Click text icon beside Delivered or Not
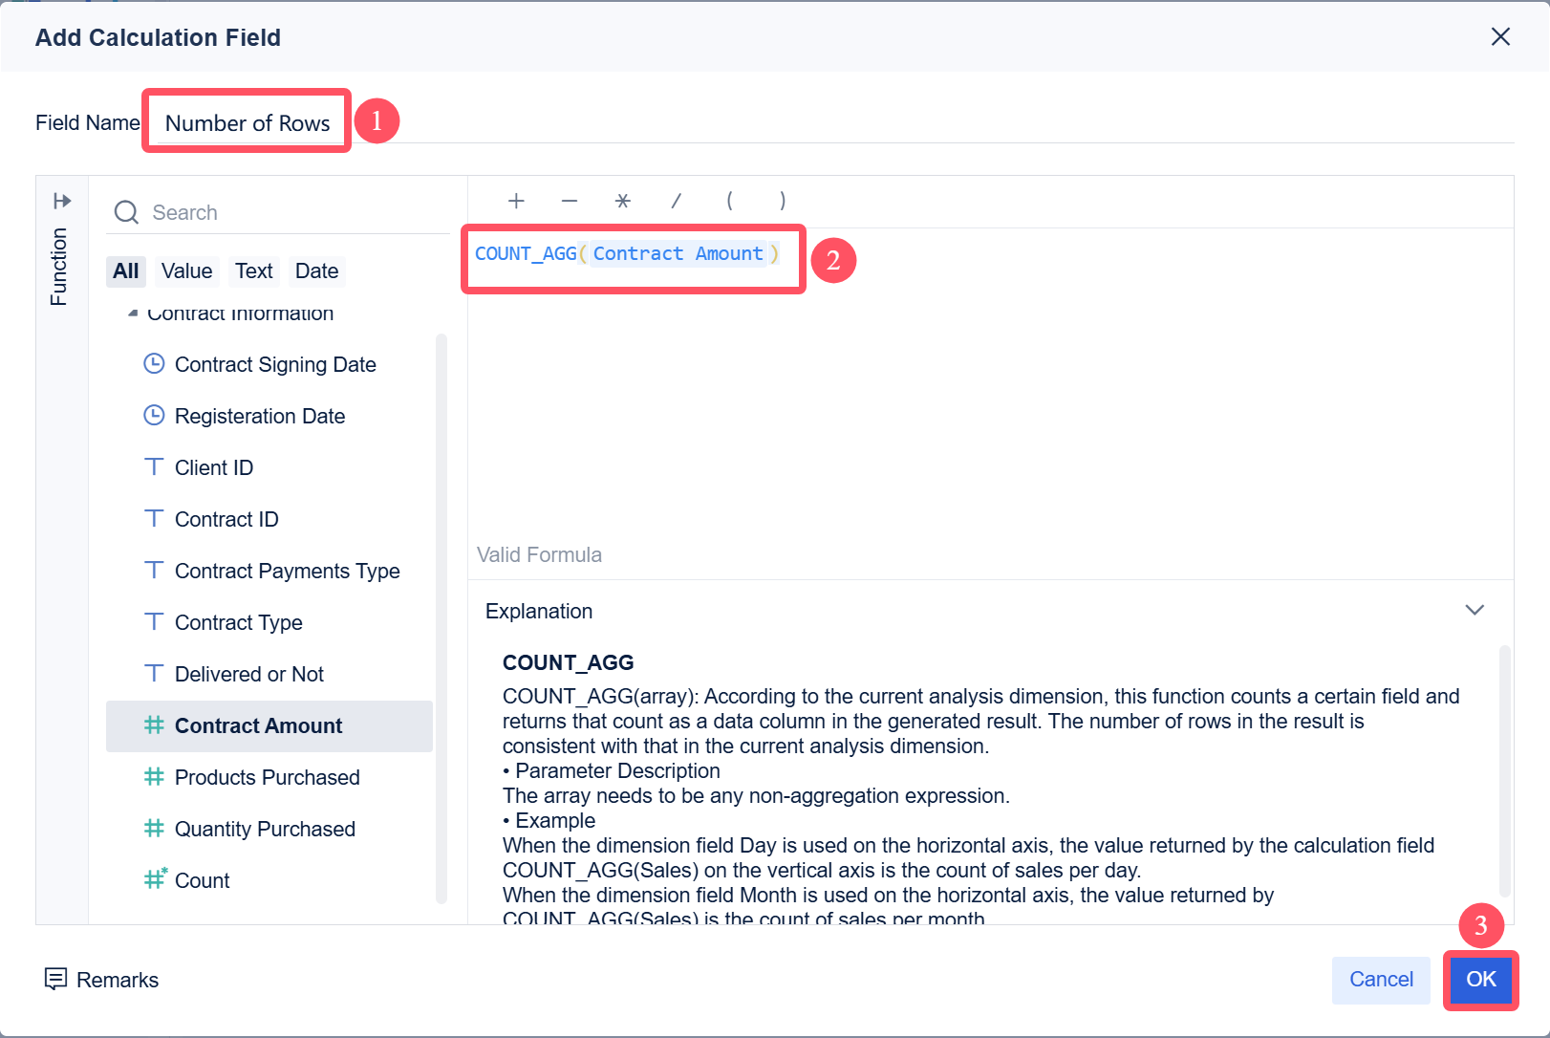The height and width of the screenshot is (1038, 1550). pos(154,674)
